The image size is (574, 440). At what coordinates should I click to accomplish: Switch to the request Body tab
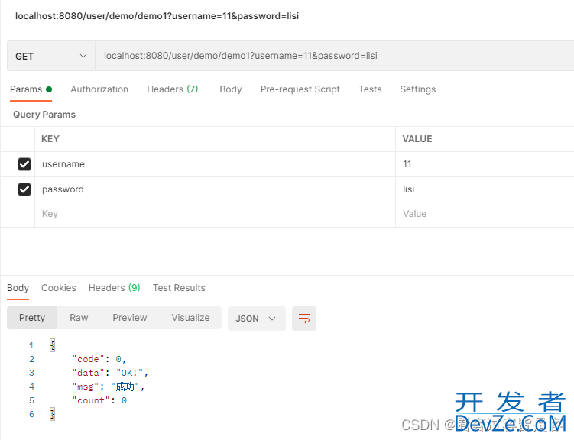tap(231, 89)
